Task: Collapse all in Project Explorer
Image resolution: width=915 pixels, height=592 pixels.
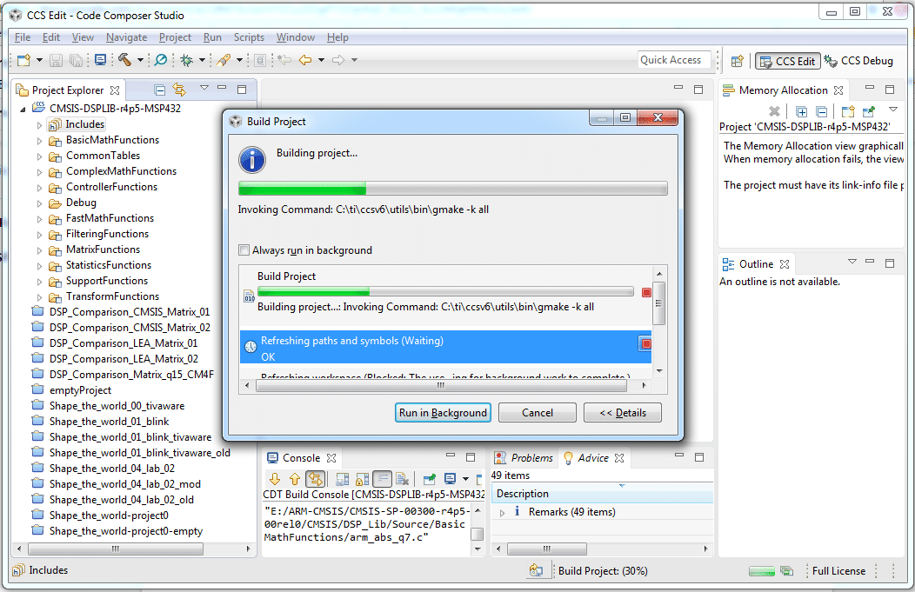Action: [x=160, y=90]
